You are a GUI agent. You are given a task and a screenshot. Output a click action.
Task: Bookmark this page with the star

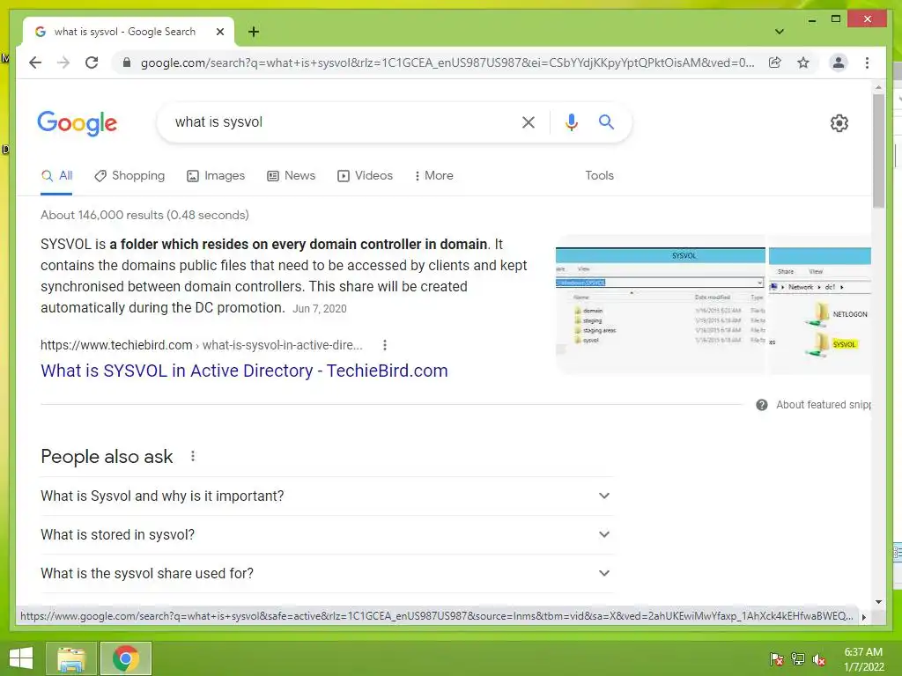pos(803,62)
